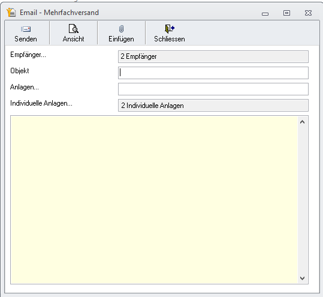Open the Anlagen... attachments label link

point(25,87)
